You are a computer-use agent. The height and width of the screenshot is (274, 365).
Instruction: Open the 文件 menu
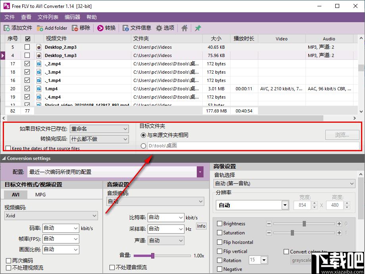click(x=9, y=17)
